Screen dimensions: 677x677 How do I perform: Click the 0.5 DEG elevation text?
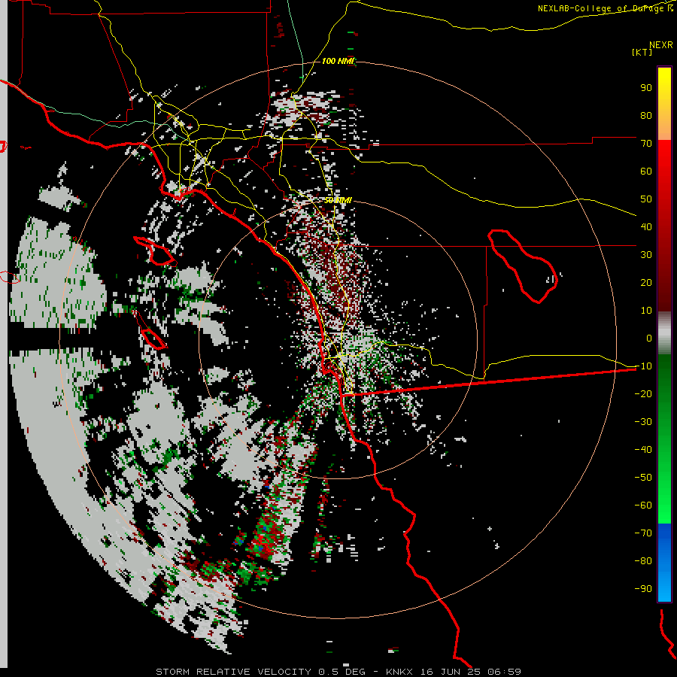tap(342, 672)
